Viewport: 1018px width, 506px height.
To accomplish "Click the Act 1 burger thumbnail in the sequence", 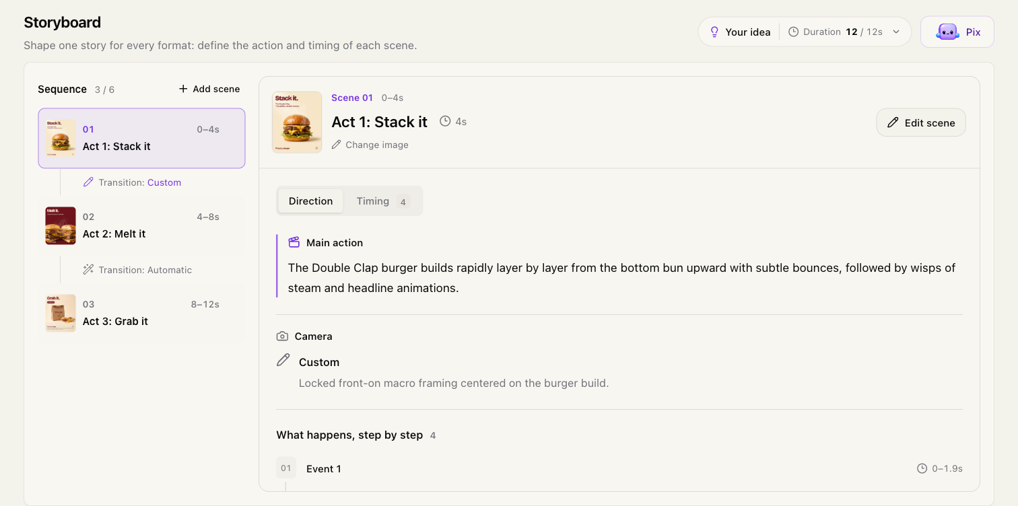I will tap(61, 138).
